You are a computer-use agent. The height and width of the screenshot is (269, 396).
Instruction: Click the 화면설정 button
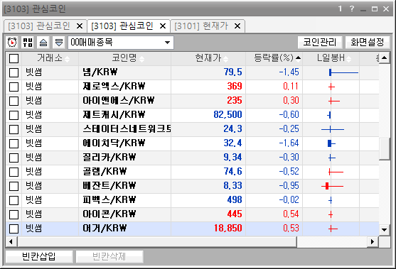(x=368, y=42)
